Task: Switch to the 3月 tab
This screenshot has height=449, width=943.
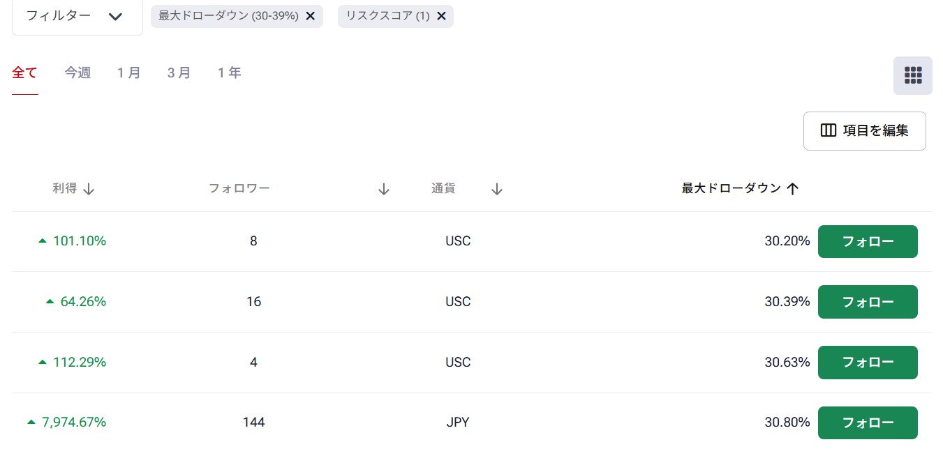Action: tap(179, 73)
